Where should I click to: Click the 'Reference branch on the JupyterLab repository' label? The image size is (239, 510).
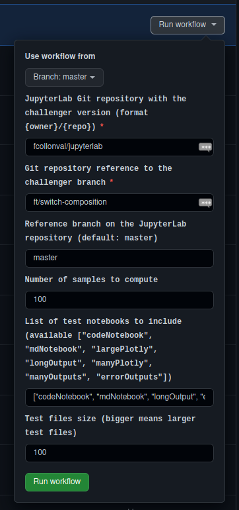click(106, 231)
